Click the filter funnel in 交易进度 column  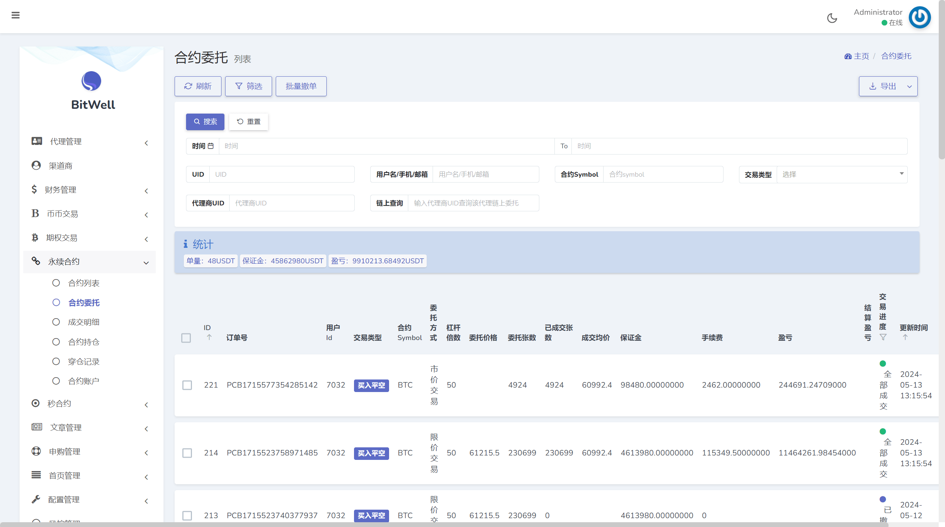(x=883, y=337)
